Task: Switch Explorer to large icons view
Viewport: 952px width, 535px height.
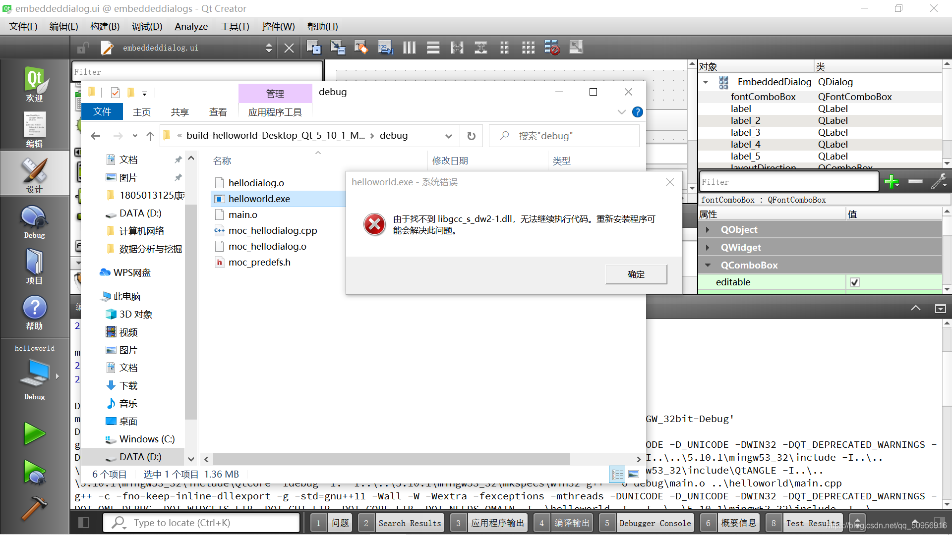Action: [634, 475]
